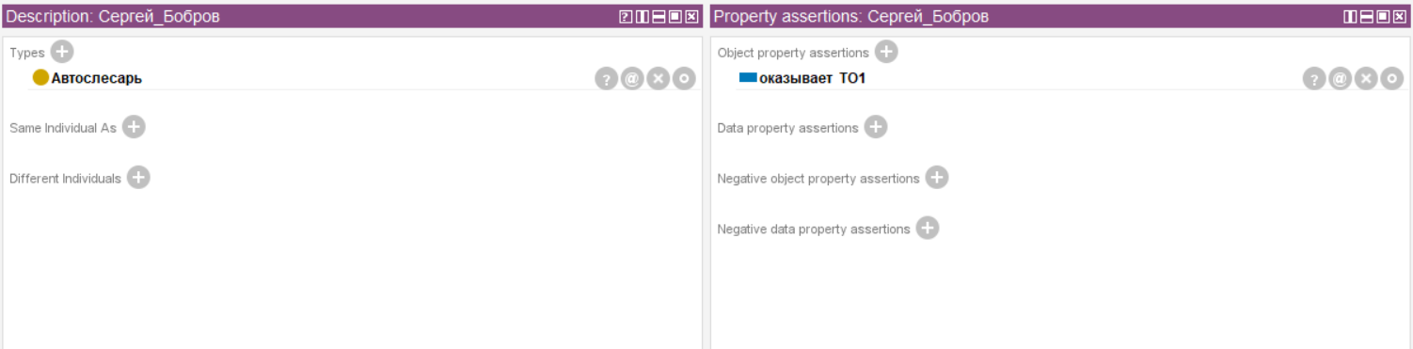Add a negative data property assertion
The height and width of the screenshot is (349, 1413).
[928, 229]
